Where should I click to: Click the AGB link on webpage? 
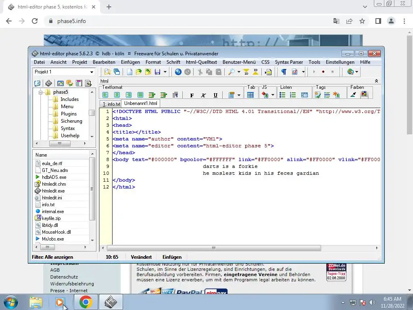55,270
